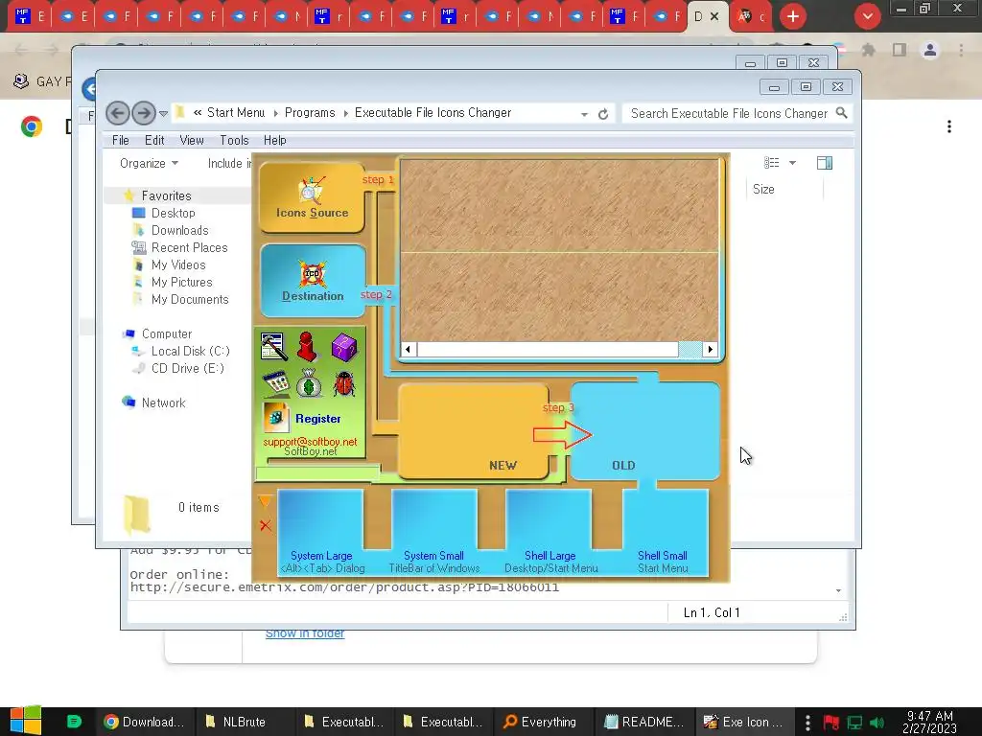Click the Explorer Back arrow button
This screenshot has height=736, width=982.
coord(118,113)
